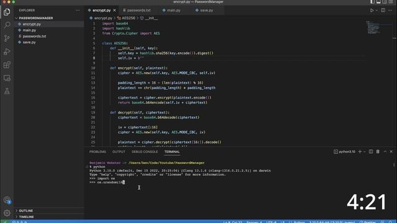The image size is (397, 223).
Task: Select the TERMINAL panel tab
Action: click(172, 152)
